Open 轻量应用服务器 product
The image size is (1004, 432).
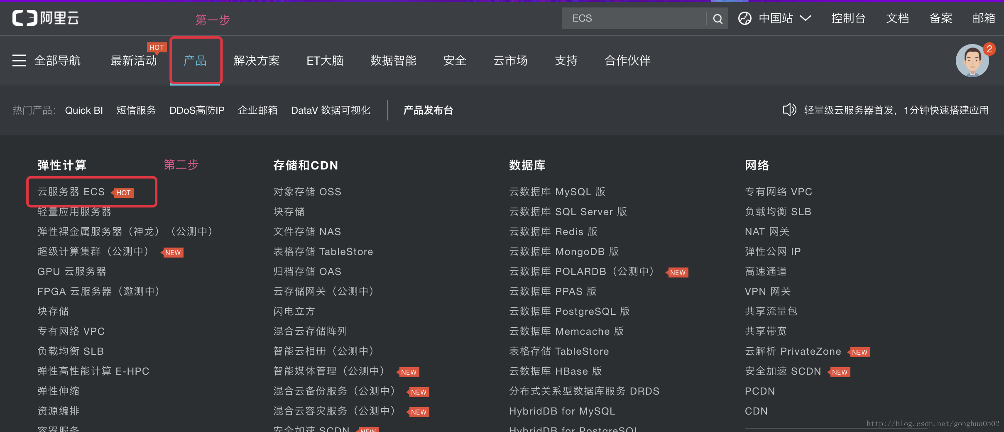coord(74,211)
